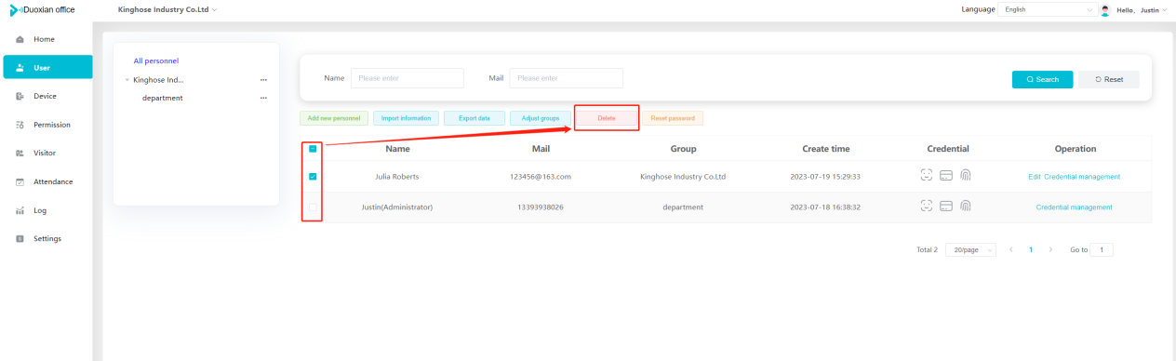Open the 20/page page size dropdown
The height and width of the screenshot is (361, 1176).
[x=970, y=250]
